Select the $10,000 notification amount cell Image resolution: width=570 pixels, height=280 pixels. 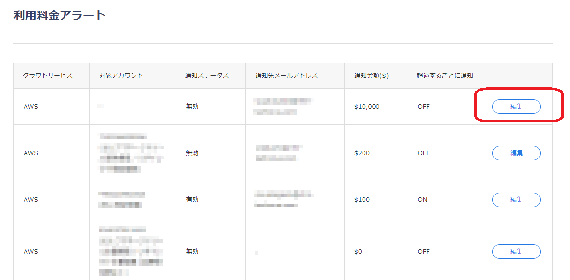[x=367, y=107]
